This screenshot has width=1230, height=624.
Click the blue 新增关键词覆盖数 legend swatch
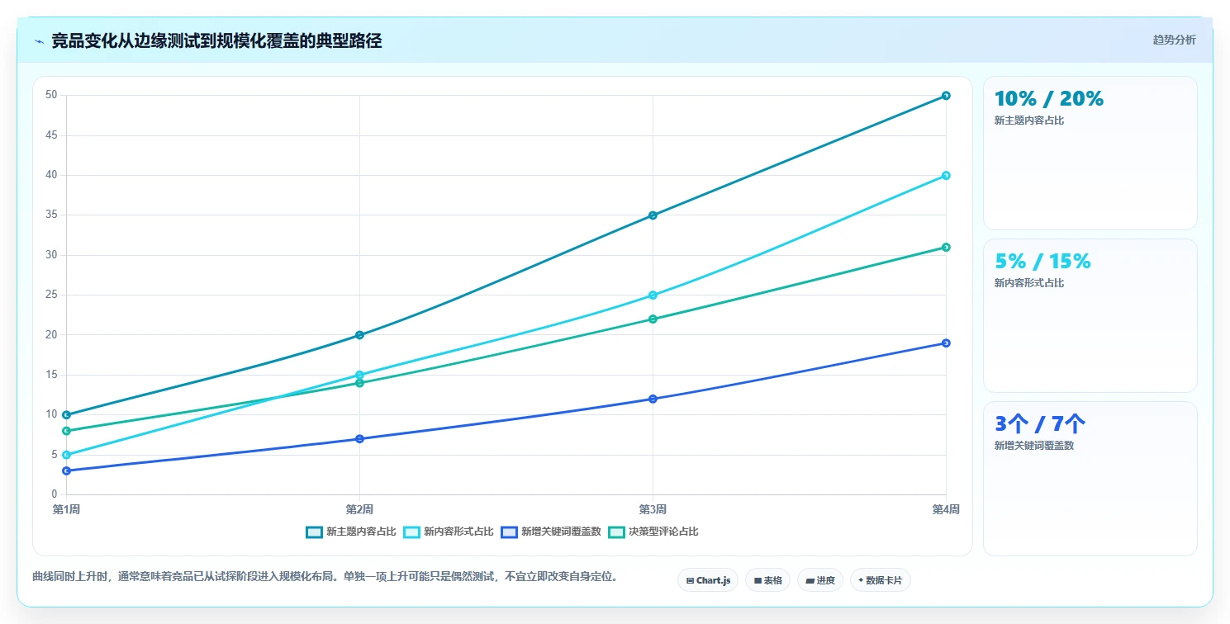[509, 532]
